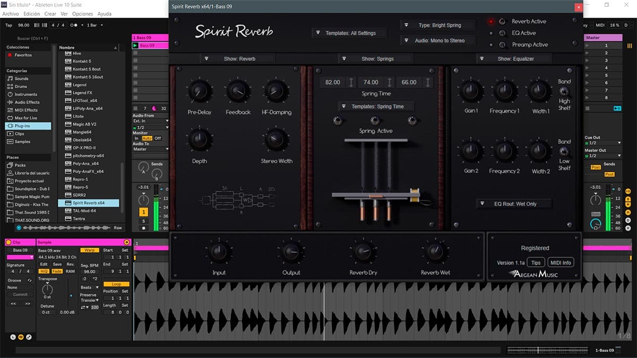Open the Archivo menu
The image size is (637, 358).
[x=11, y=14]
